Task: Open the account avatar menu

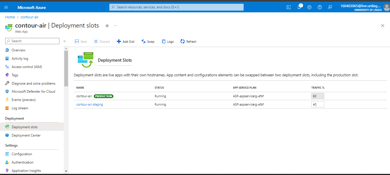Action: pyautogui.click(x=386, y=7)
